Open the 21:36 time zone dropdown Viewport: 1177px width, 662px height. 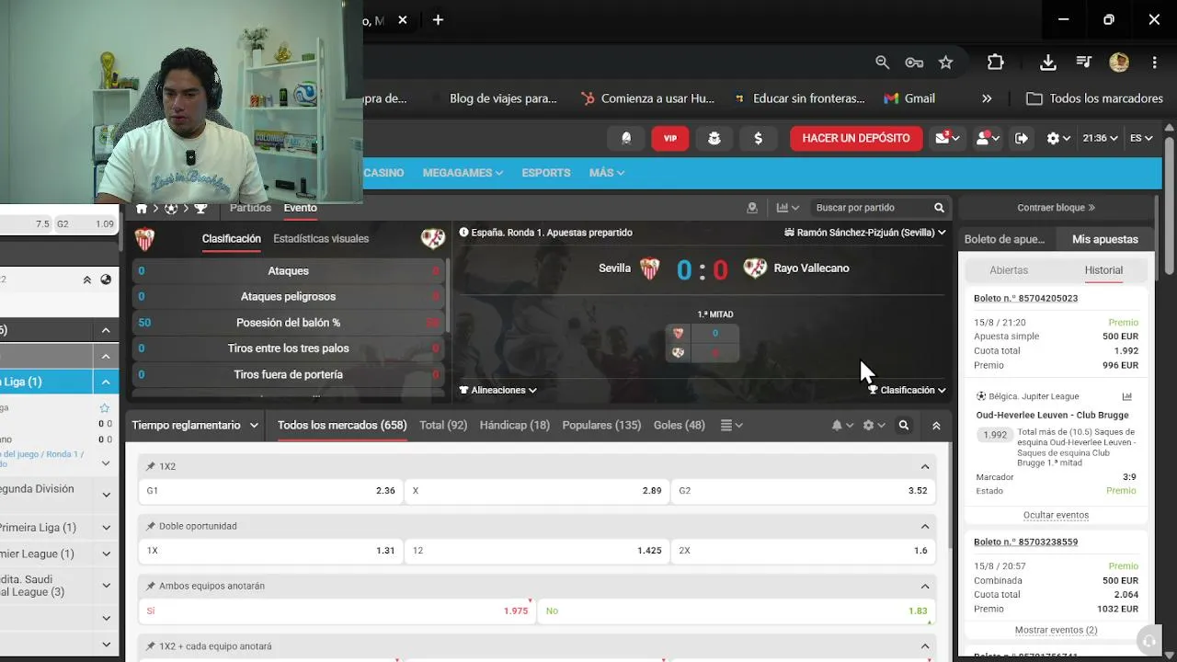click(1100, 138)
